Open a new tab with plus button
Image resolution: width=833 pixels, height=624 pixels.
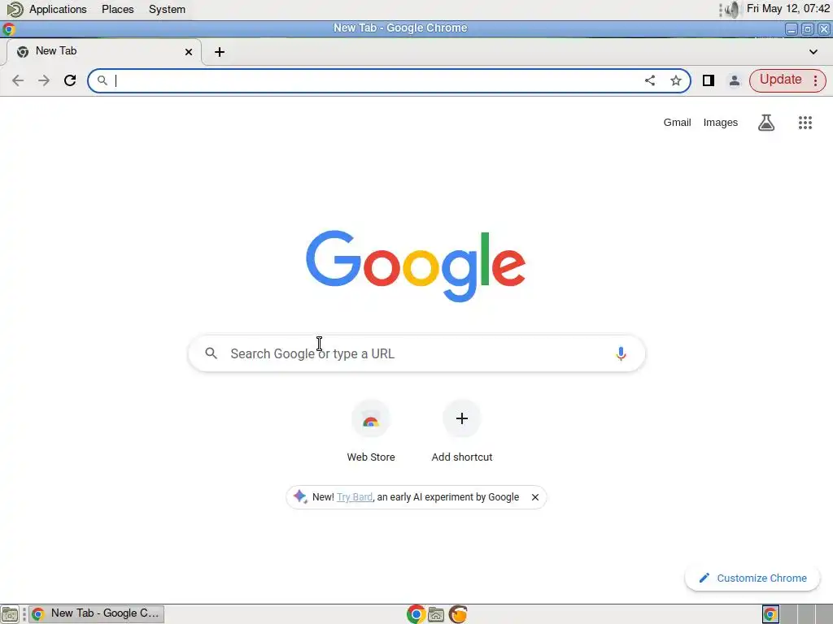[220, 52]
